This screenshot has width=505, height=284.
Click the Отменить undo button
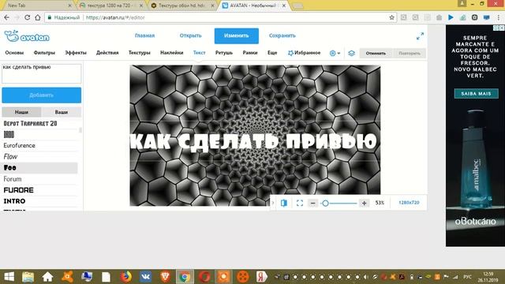point(376,53)
